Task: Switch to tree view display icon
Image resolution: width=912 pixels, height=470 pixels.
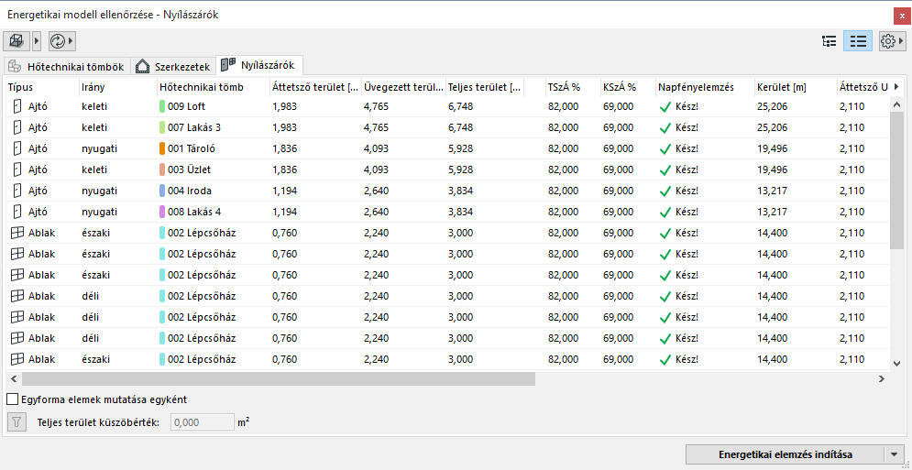Action: tap(830, 41)
